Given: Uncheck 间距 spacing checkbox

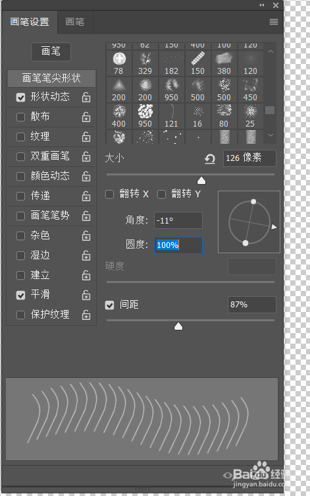Looking at the screenshot, I should coord(109,305).
